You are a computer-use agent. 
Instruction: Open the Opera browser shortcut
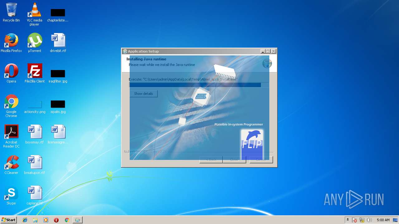tap(11, 73)
